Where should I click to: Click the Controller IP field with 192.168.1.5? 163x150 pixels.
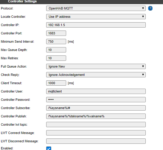point(96,25)
